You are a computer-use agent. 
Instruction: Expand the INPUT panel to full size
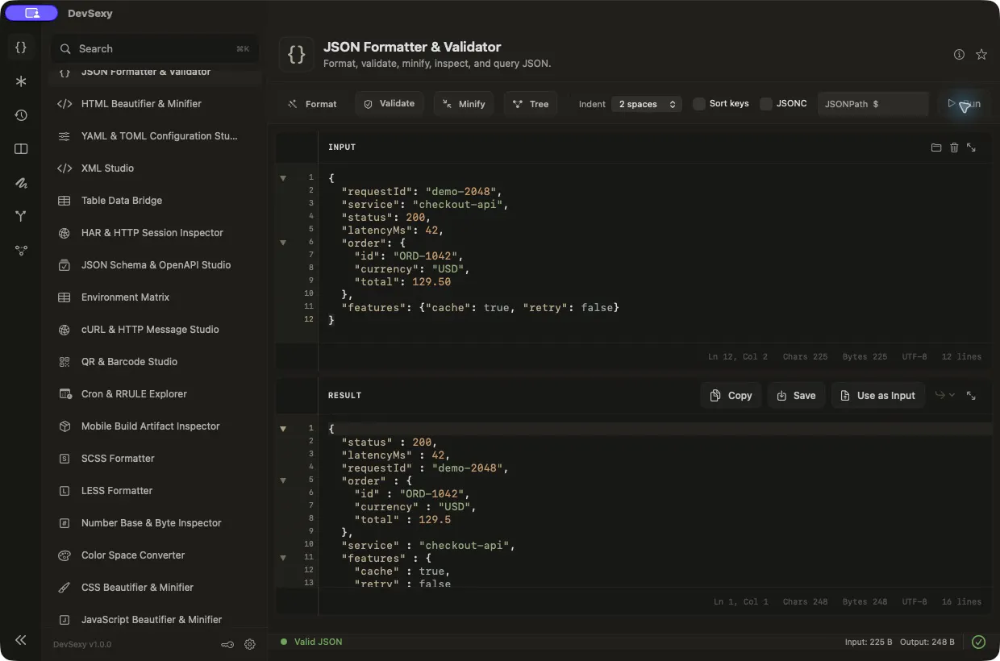[971, 148]
